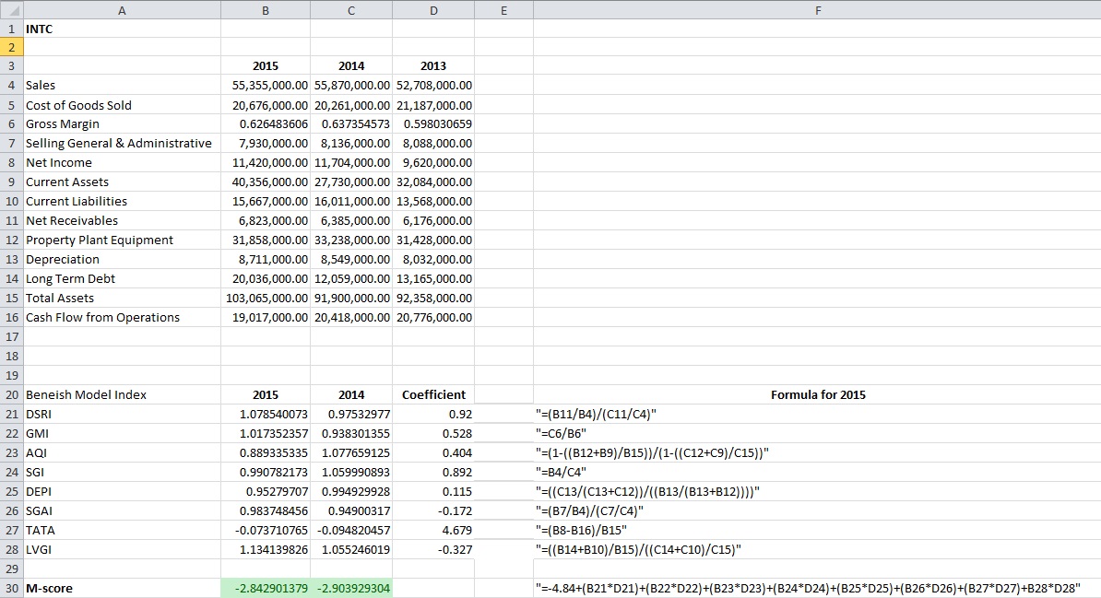Select column header F
Image resolution: width=1101 pixels, height=598 pixels.
(817, 9)
